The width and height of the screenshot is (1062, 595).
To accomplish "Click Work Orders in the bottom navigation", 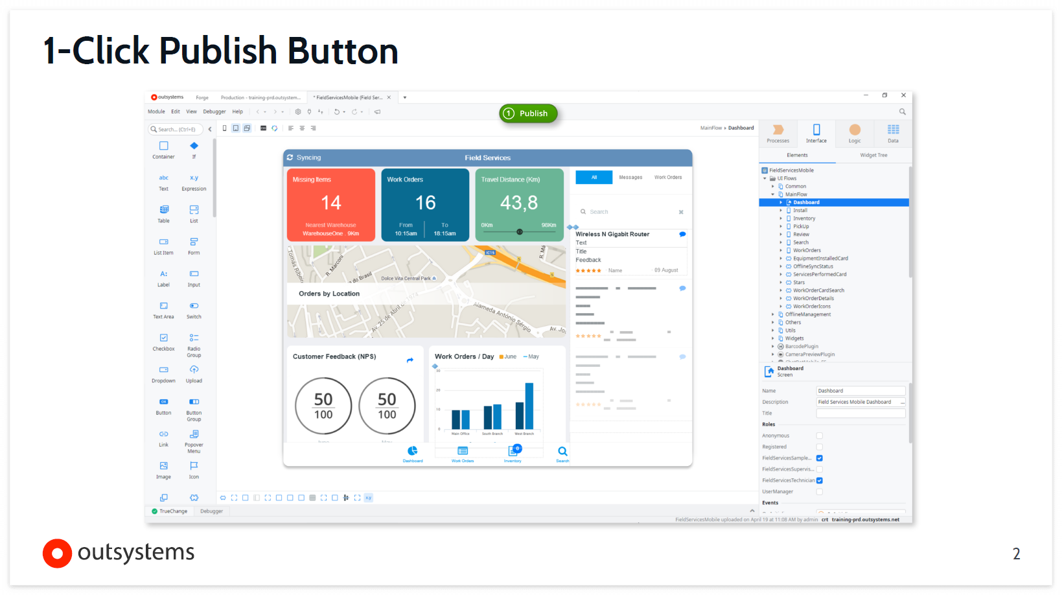I will click(463, 454).
